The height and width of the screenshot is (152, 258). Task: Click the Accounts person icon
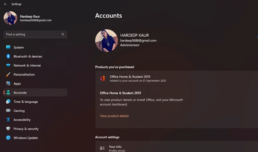(x=8, y=93)
